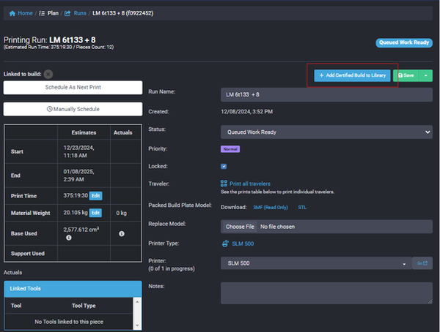The height and width of the screenshot is (332, 440).
Task: Open the Printer SLM 500 dropdown
Action: coord(316,263)
